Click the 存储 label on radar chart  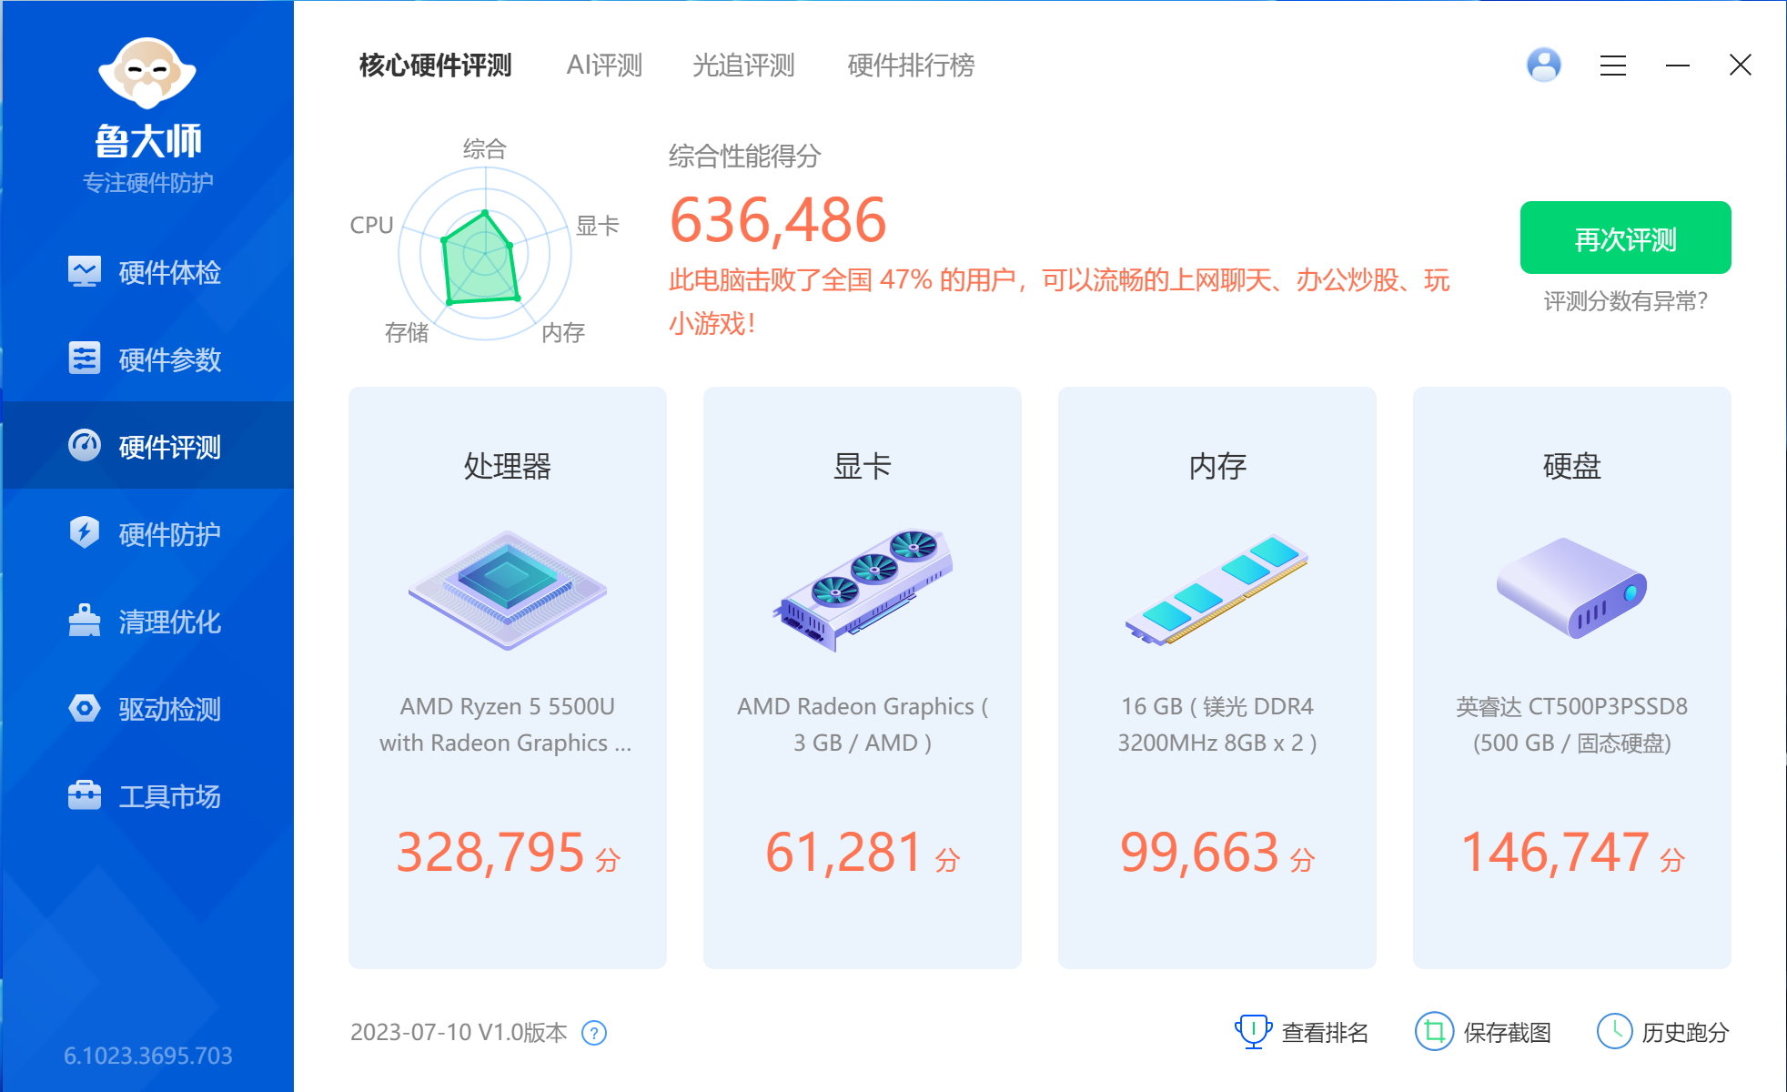pyautogui.click(x=406, y=332)
